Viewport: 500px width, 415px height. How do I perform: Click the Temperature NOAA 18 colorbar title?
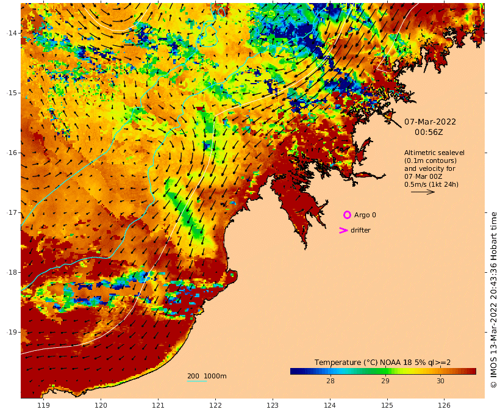pos(382,363)
